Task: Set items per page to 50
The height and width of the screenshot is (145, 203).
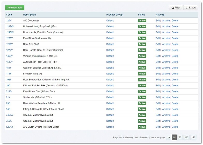Action: pyautogui.click(x=180, y=137)
